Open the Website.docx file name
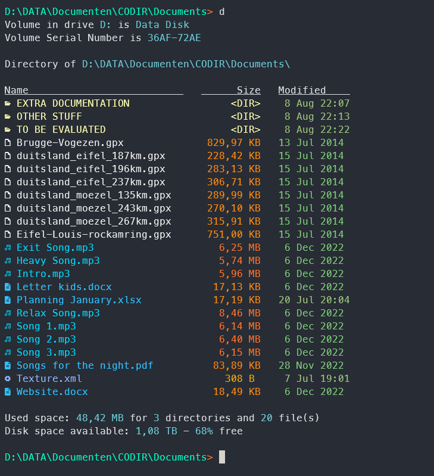434x476 pixels. (52, 392)
